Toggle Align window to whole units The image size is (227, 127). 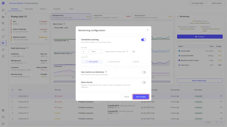(x=133, y=52)
